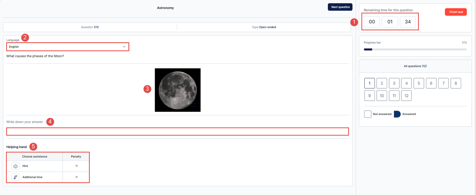This screenshot has width=476, height=195.
Task: Click the Astronomy test title
Action: tap(165, 8)
